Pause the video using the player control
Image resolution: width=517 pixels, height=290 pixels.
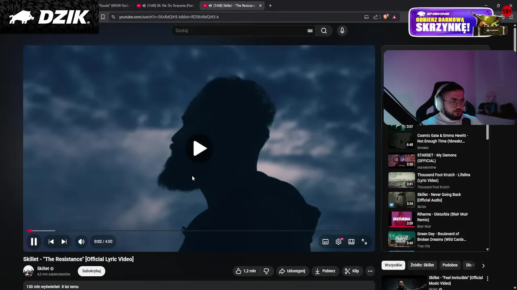[34, 242]
